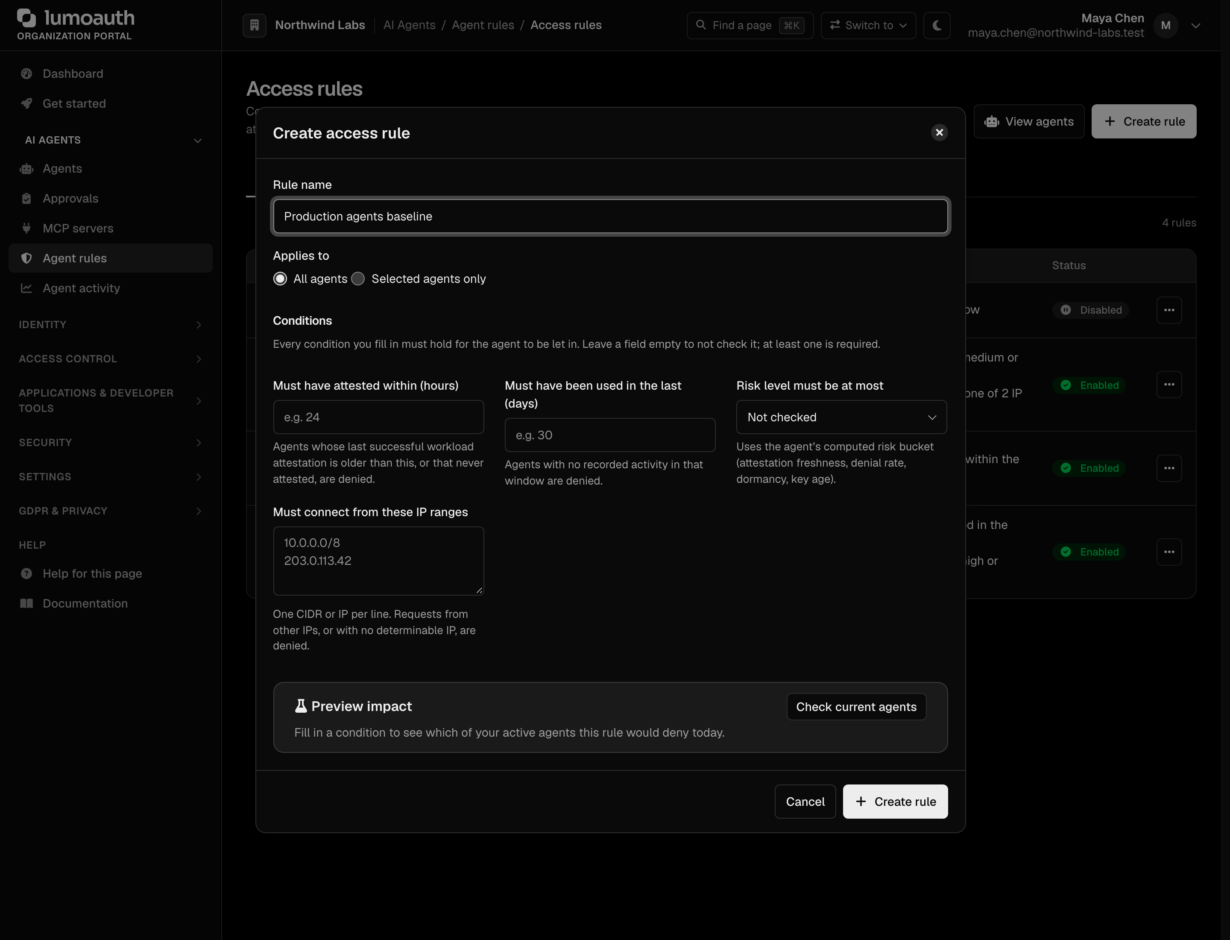This screenshot has width=1230, height=940.
Task: Click the Agent rules shield icon
Action: click(26, 258)
